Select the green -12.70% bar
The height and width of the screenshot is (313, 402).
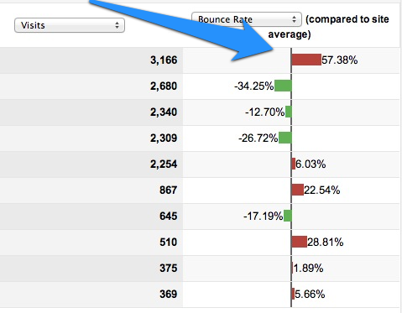click(288, 112)
